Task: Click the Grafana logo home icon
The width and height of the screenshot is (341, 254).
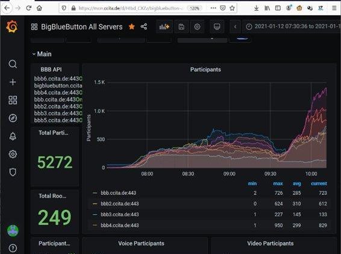Action: (12, 27)
